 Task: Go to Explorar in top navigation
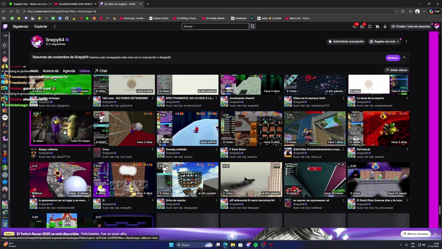41,26
